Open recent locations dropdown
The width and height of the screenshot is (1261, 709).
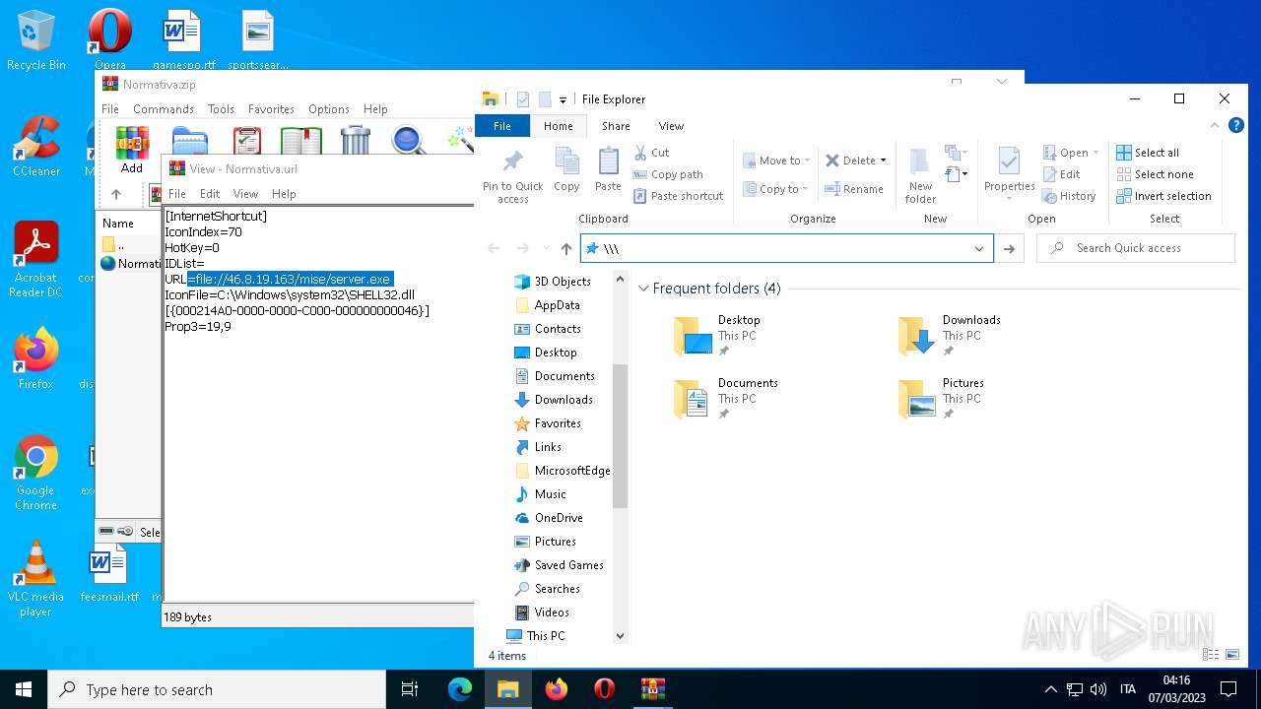coord(545,249)
